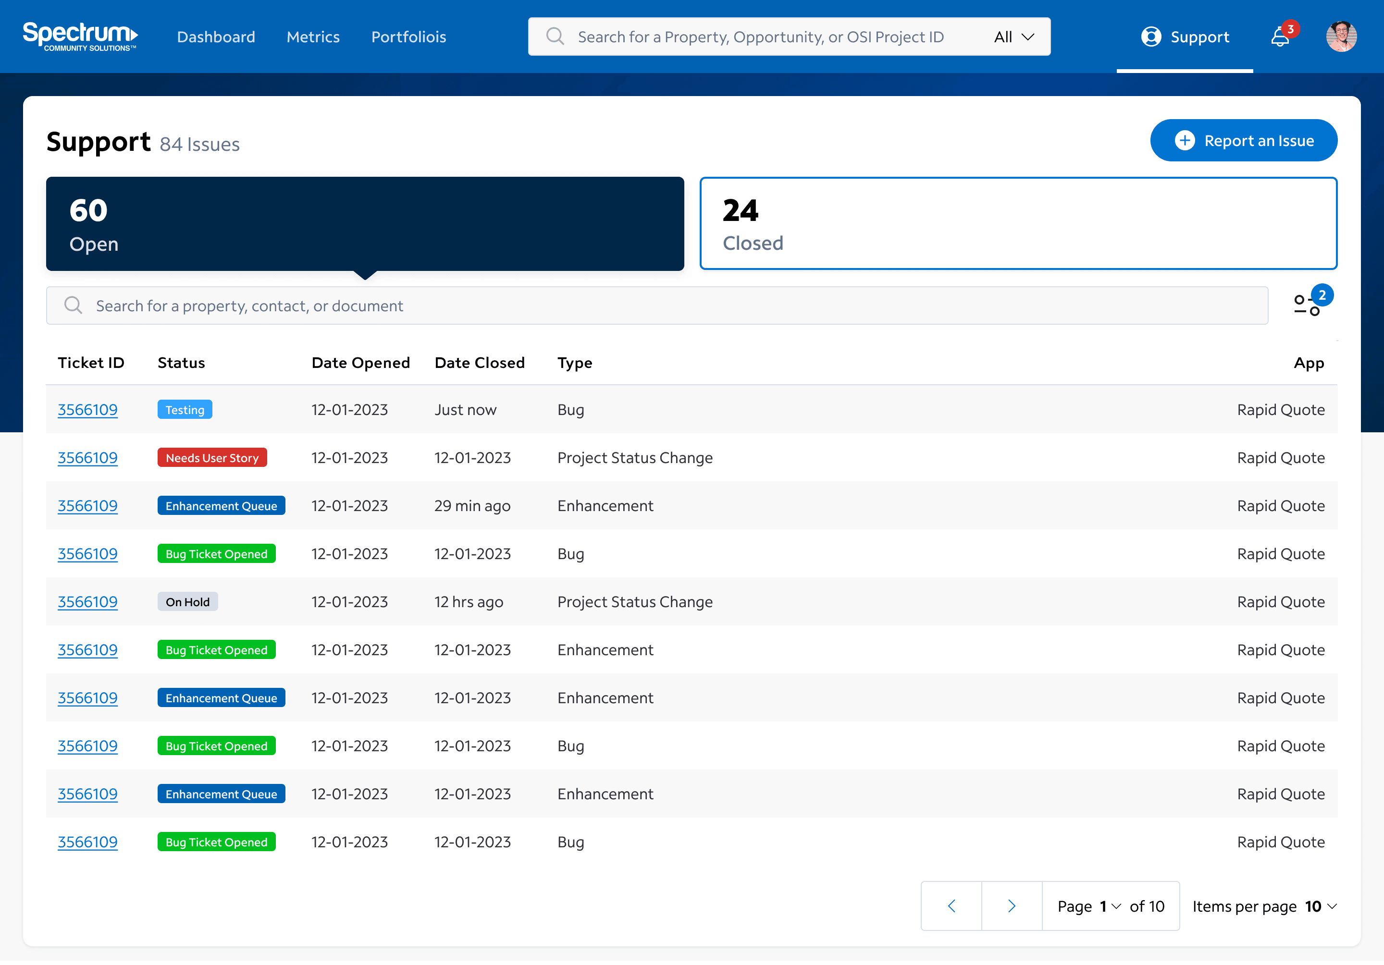
Task: Open ticket 3566109 with Testing status
Action: (87, 410)
